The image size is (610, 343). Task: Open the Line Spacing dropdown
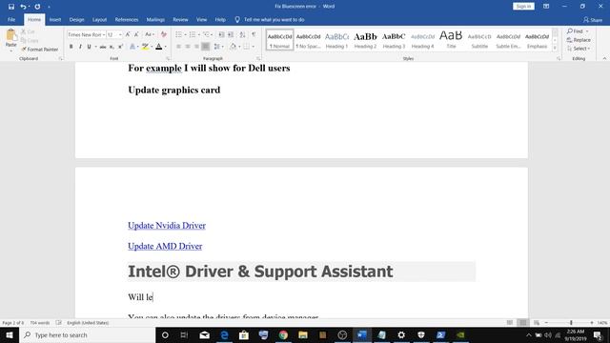pos(218,47)
